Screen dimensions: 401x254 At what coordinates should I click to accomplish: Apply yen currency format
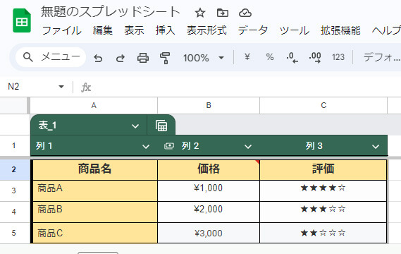(247, 57)
